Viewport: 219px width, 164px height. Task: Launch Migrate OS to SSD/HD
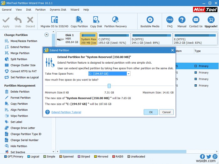[x=54, y=22]
